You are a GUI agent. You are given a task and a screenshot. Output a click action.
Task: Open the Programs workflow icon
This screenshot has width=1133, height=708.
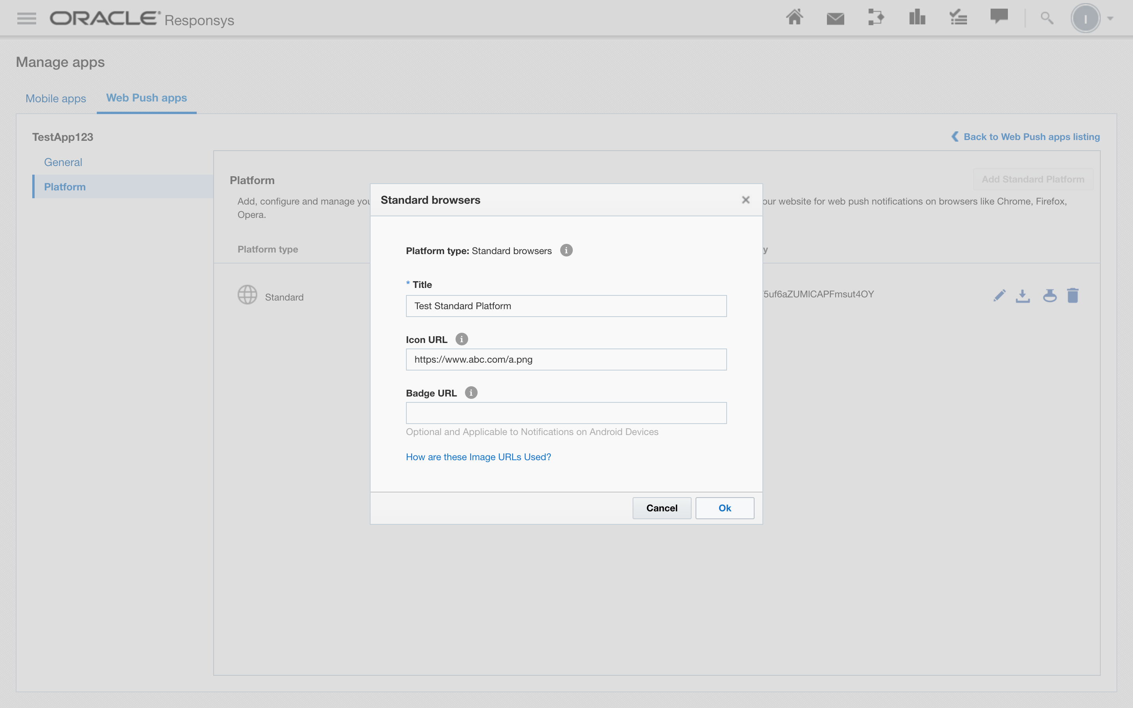coord(875,18)
